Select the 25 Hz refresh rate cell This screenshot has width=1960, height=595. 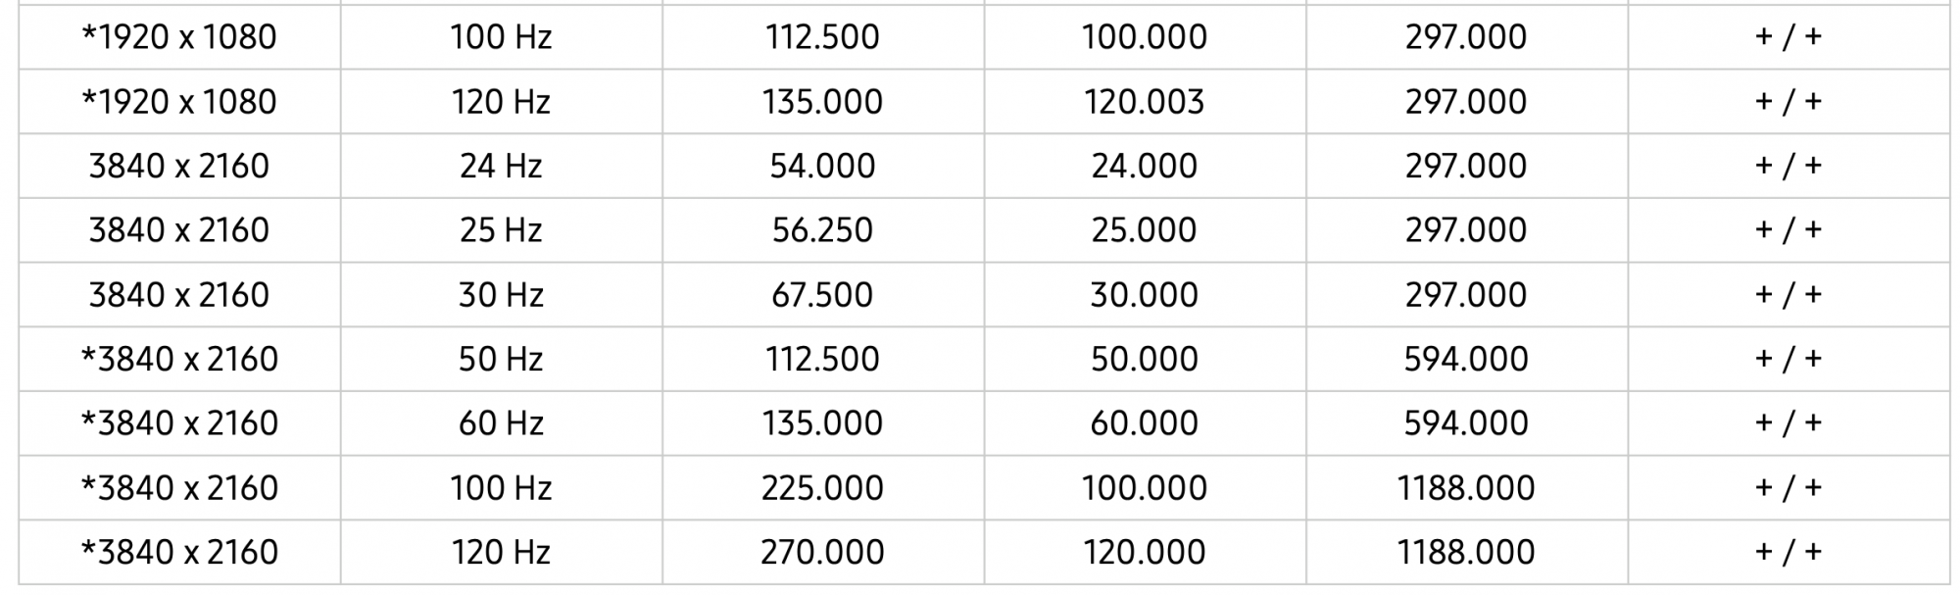(501, 230)
